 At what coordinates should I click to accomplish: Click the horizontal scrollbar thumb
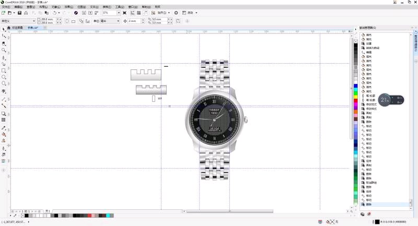(230, 211)
